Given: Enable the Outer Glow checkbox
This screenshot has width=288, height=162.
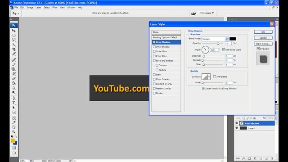Looking at the screenshot, I should pos(154,51).
